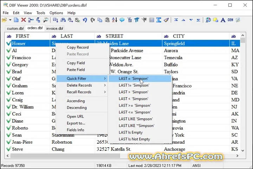Expand the Open file dropdown arrow
The image size is (253, 169).
click(10, 20)
